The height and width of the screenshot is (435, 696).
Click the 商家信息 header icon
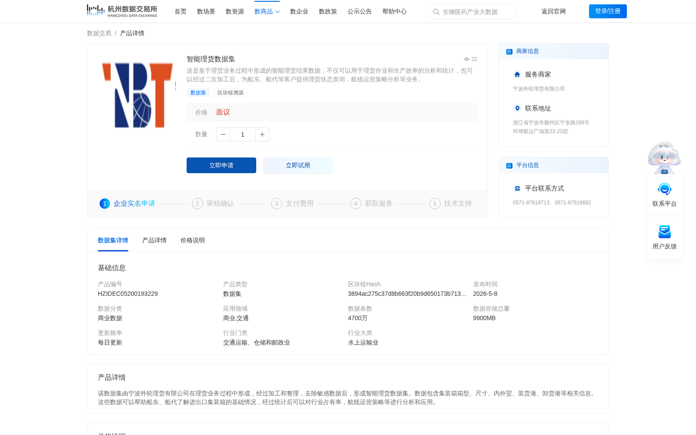coord(509,52)
